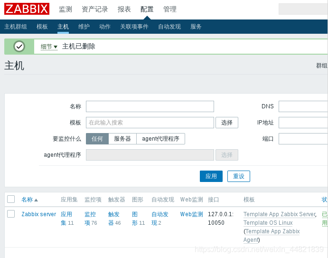Go to 动作 submenu
This screenshot has height=258, width=328.
click(x=105, y=27)
